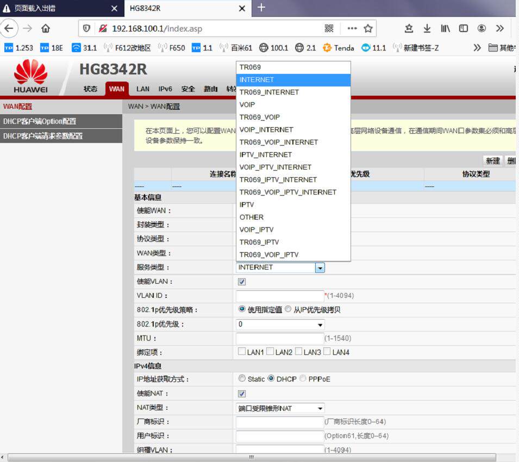Open the 状态 menu tab
The height and width of the screenshot is (462, 519).
[90, 89]
